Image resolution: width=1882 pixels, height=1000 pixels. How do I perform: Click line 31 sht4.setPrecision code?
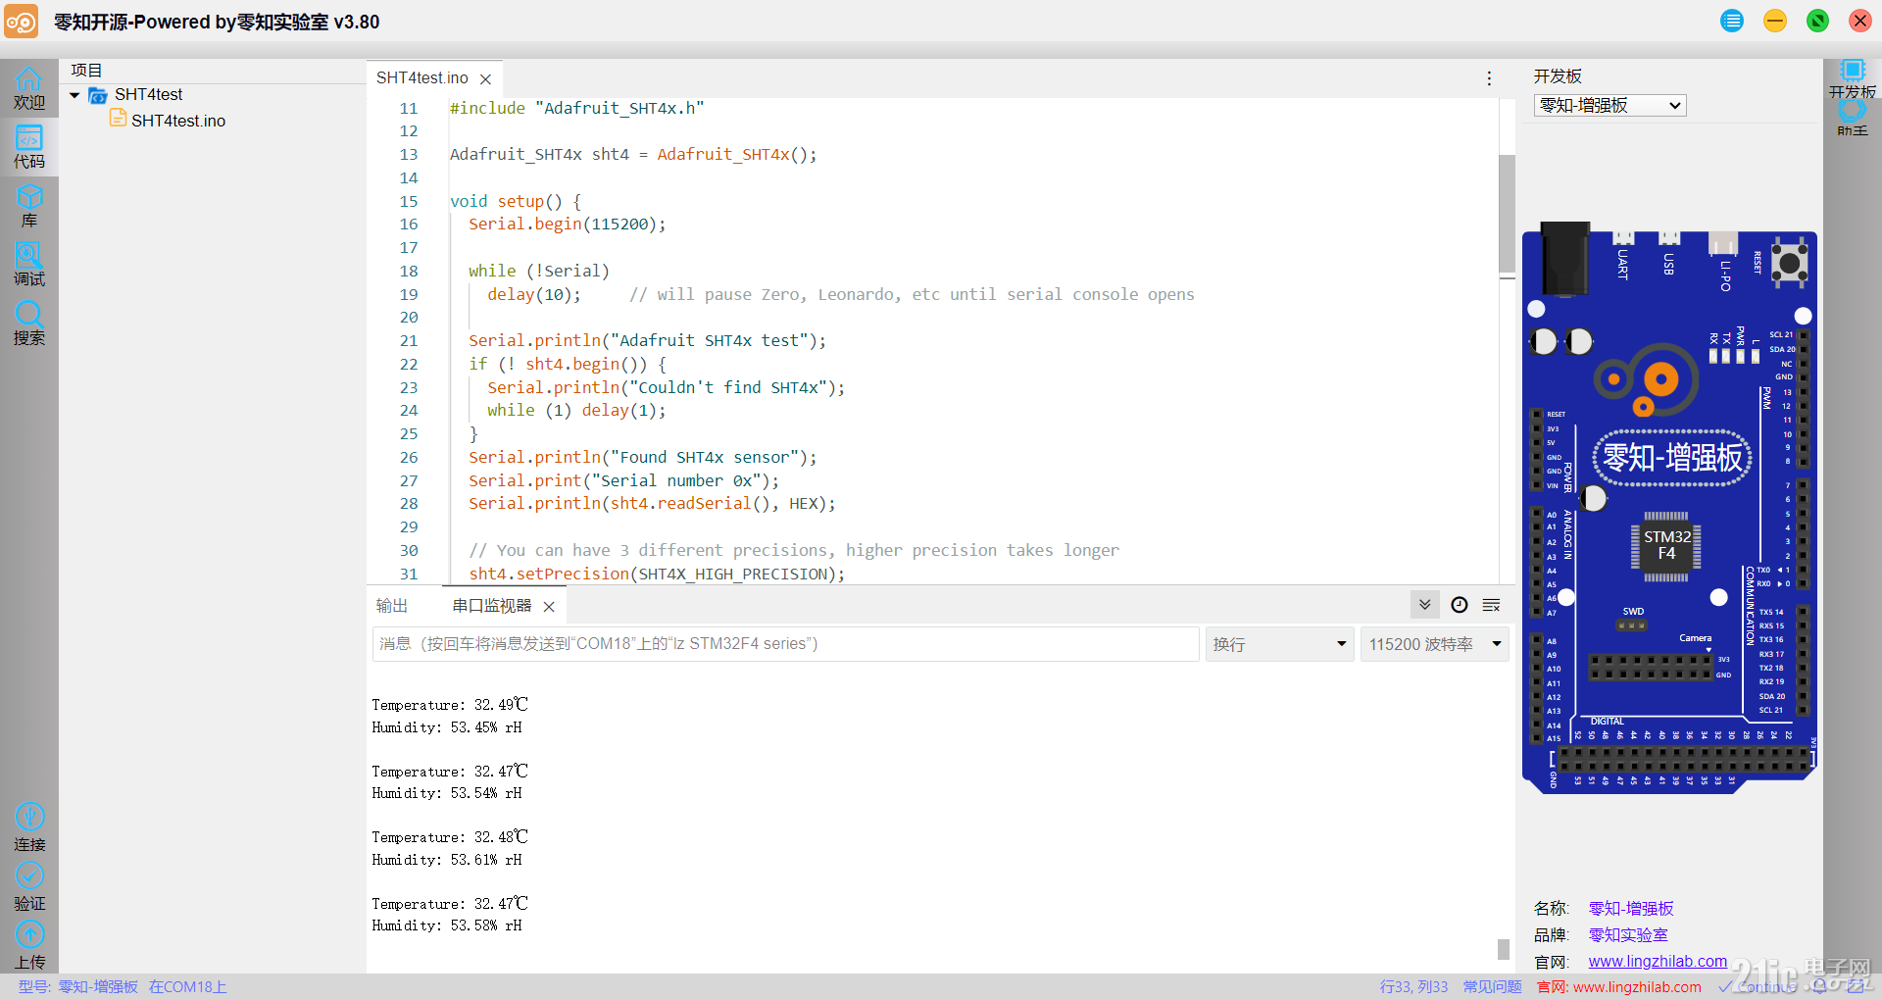[657, 575]
